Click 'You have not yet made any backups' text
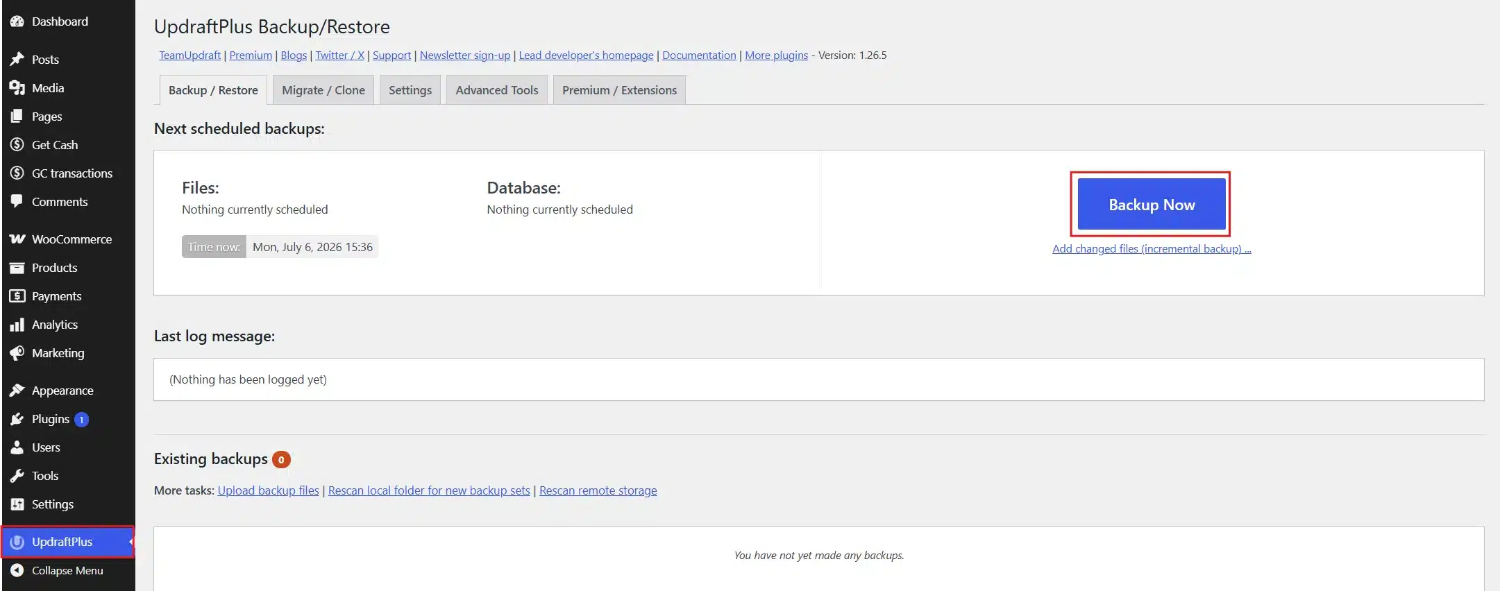The width and height of the screenshot is (1500, 591). click(819, 556)
